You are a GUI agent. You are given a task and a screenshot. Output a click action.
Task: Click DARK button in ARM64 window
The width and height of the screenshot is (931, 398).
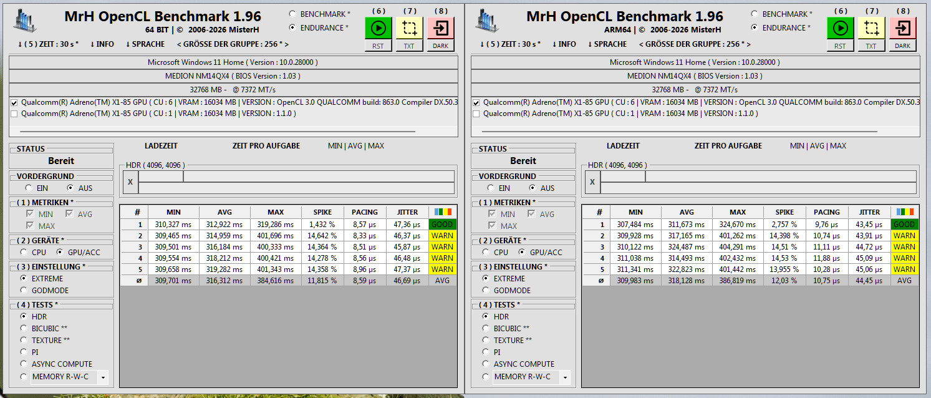click(x=902, y=46)
